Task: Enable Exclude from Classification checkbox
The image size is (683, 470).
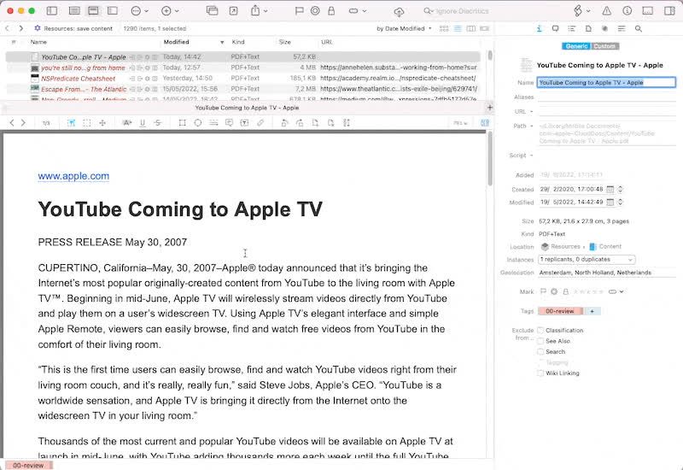Action: tap(540, 330)
